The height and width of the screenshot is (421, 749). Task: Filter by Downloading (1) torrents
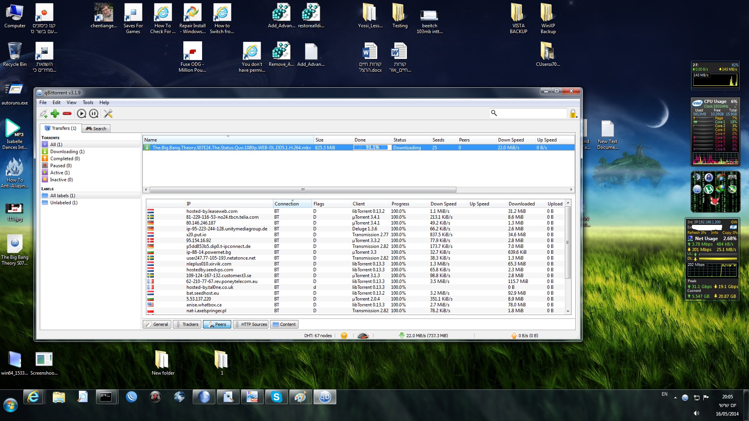pos(91,152)
